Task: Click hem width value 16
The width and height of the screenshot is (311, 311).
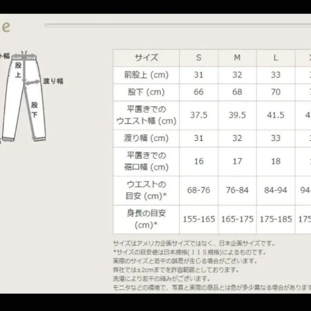Action: pos(199,161)
